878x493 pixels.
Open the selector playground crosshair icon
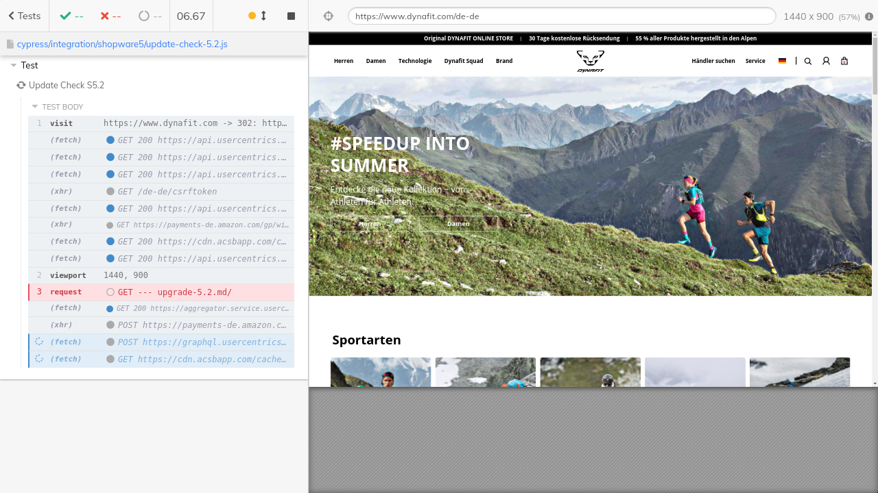click(x=328, y=16)
